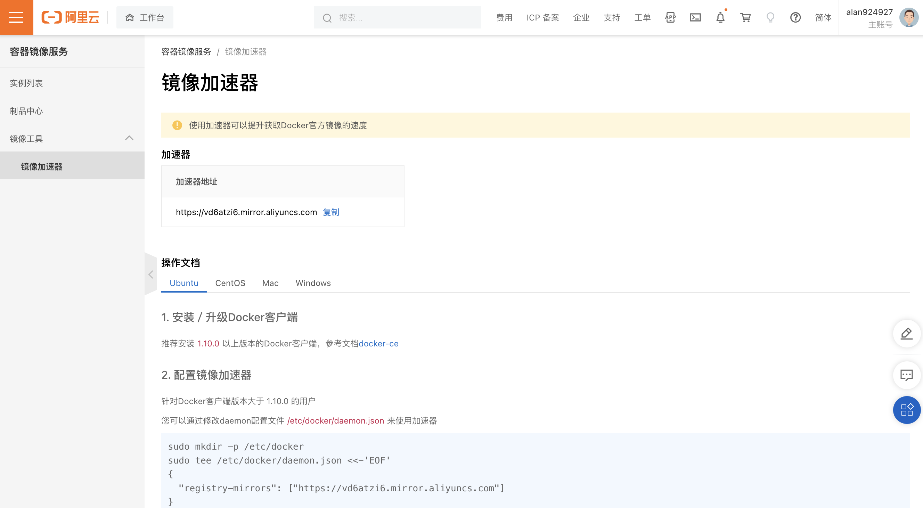Image resolution: width=923 pixels, height=508 pixels.
Task: Select the Ubuntu tab
Action: (x=184, y=283)
